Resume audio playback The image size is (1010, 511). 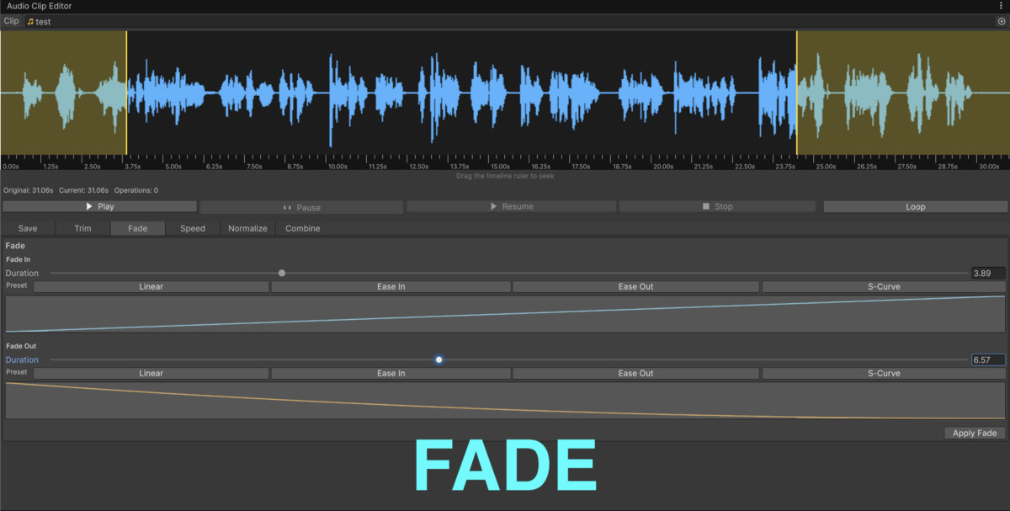pyautogui.click(x=511, y=206)
